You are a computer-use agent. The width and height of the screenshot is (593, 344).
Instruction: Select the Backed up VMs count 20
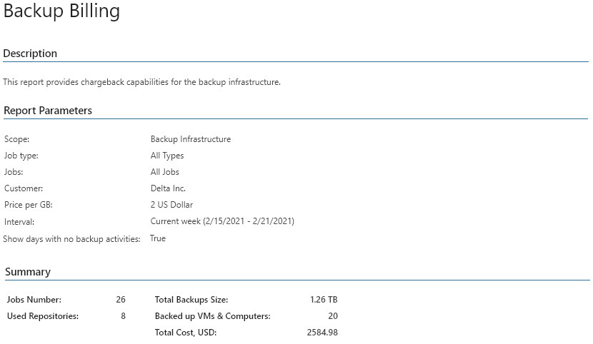tap(333, 316)
